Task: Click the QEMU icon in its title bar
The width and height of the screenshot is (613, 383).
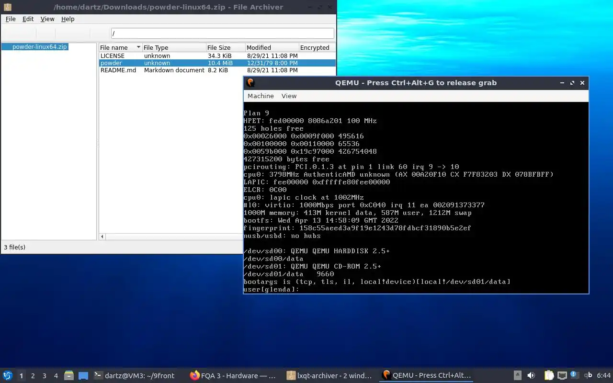Action: click(250, 83)
